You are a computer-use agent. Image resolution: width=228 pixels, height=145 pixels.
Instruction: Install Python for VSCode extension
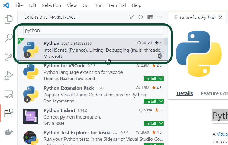tap(150, 79)
